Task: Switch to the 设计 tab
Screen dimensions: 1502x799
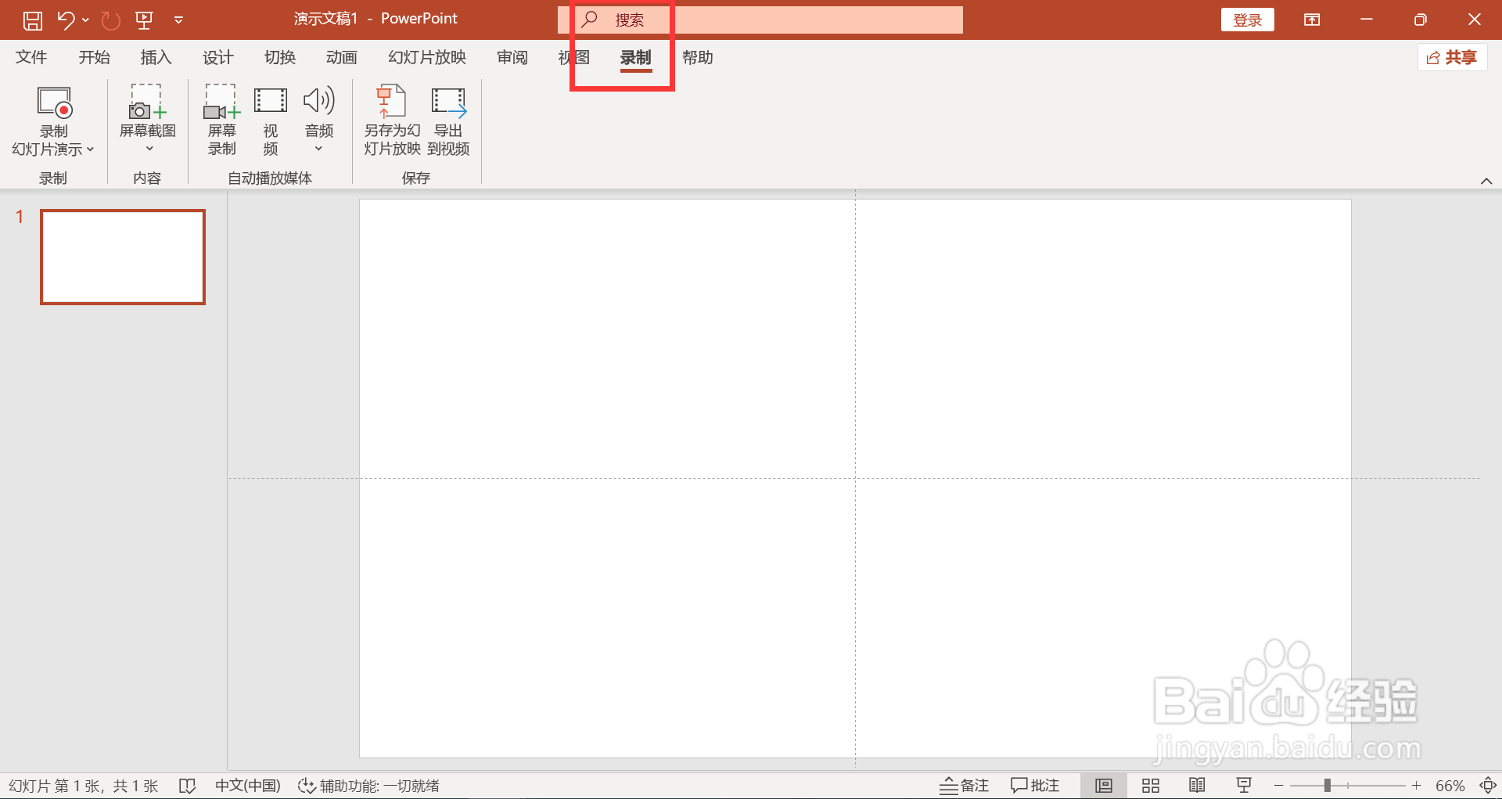Action: point(217,57)
